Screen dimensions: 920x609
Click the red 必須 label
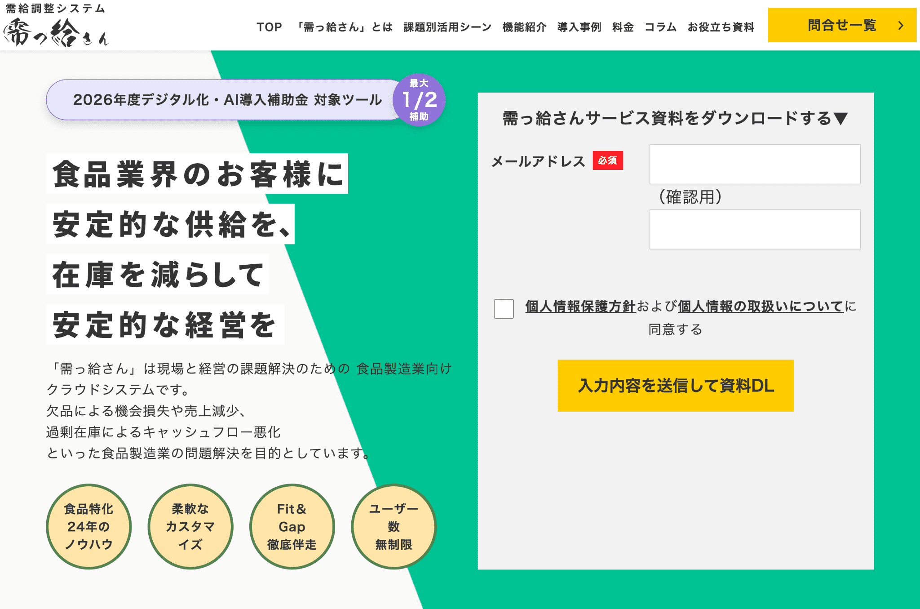point(607,160)
